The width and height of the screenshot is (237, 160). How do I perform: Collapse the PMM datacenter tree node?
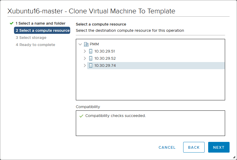tap(80, 44)
